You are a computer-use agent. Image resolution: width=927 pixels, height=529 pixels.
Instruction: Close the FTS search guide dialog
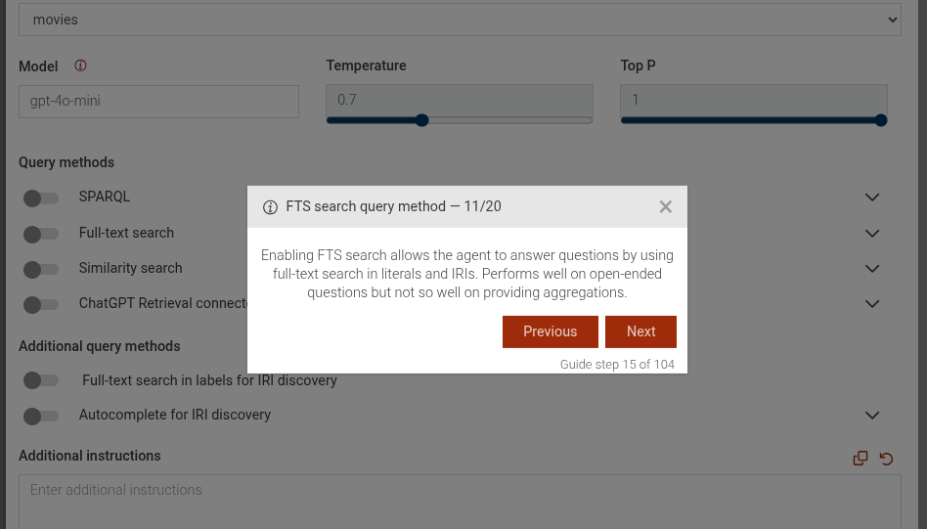tap(666, 206)
